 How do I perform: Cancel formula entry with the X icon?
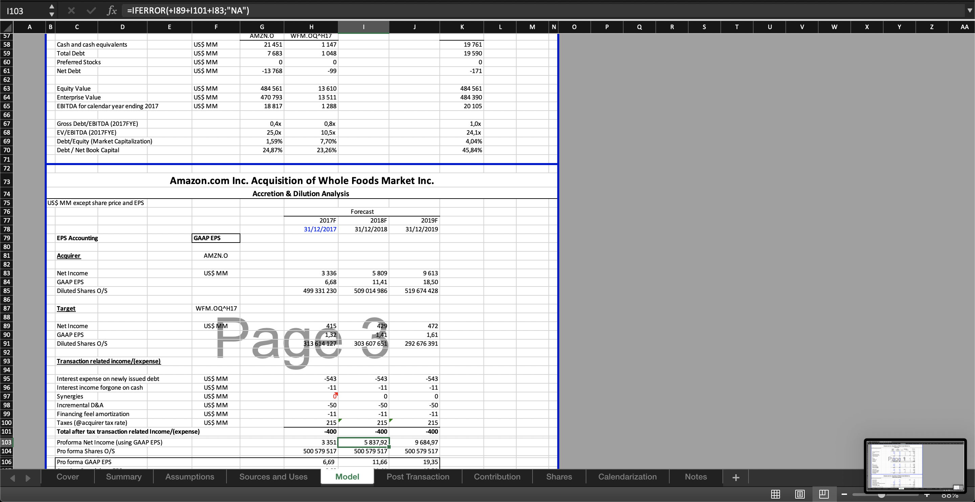[x=71, y=10]
